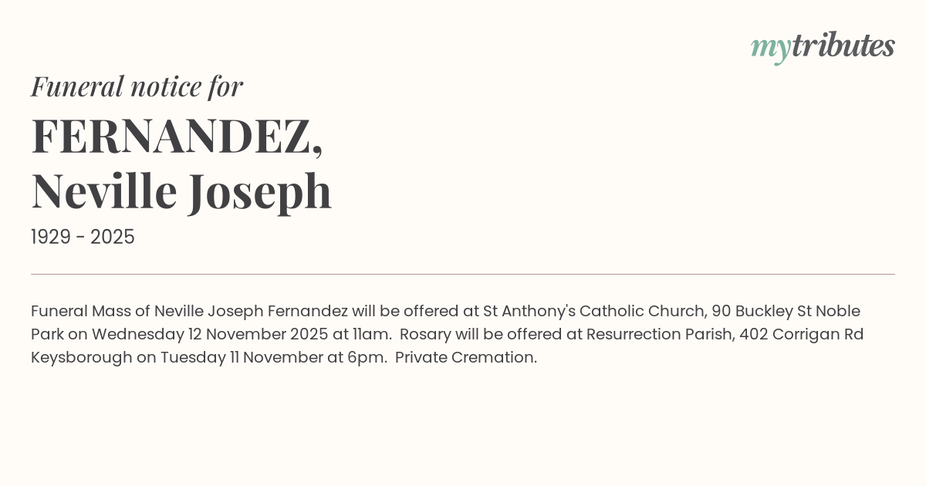The image size is (926, 486).
Task: Click the horizontal divider line
Action: point(463,274)
